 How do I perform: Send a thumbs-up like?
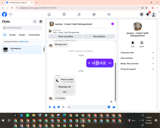coord(114,107)
